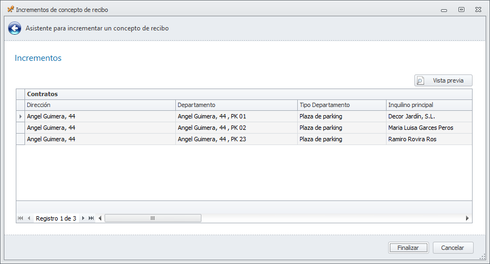
Task: Click the window title bar app icon
Action: click(10, 9)
